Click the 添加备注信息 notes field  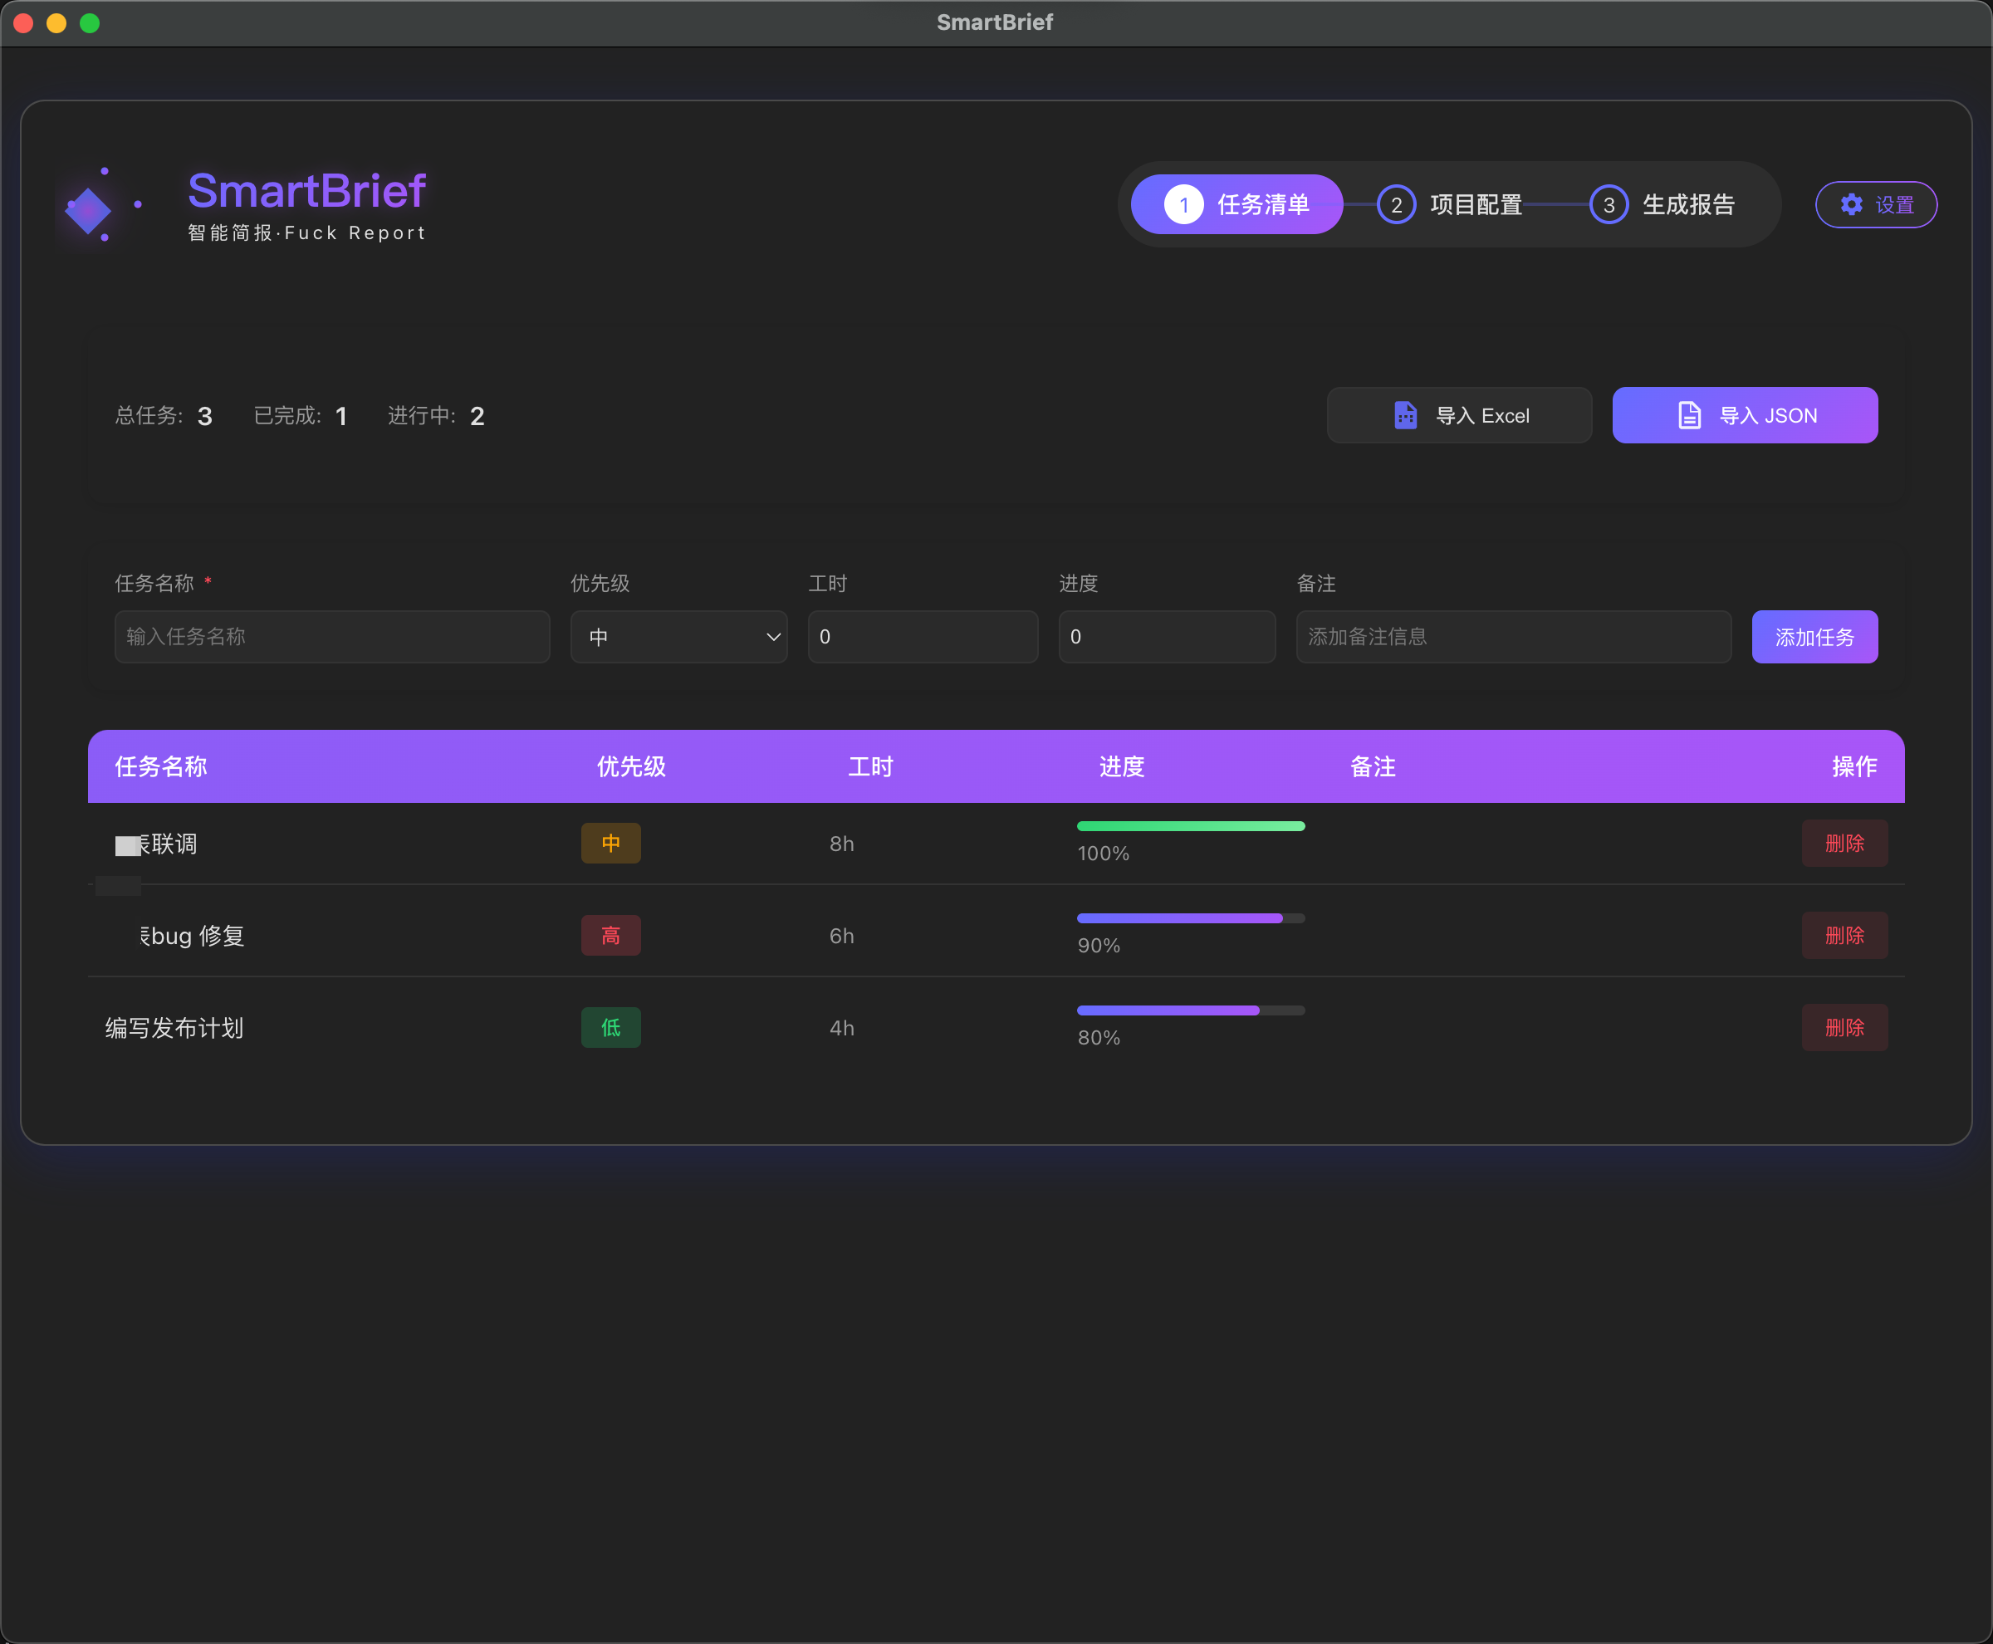[x=1513, y=636]
